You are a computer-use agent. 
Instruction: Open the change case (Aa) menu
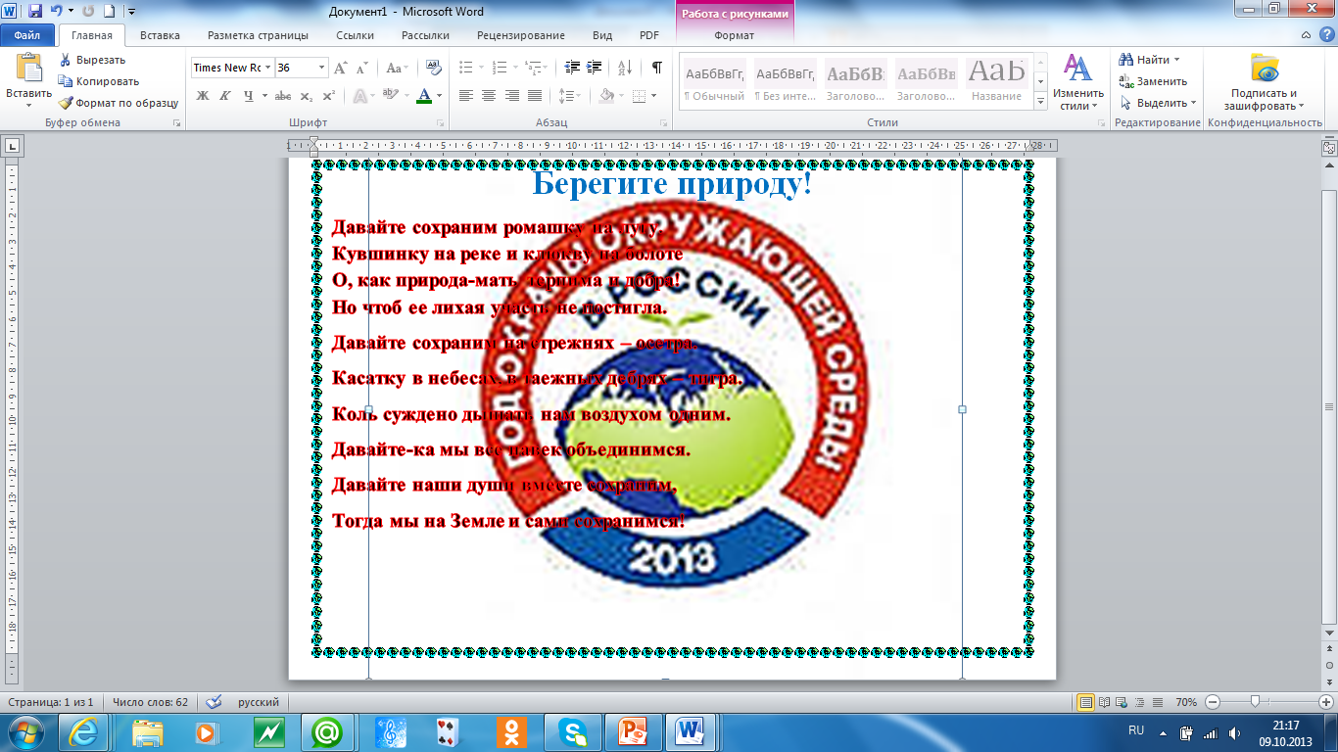396,68
